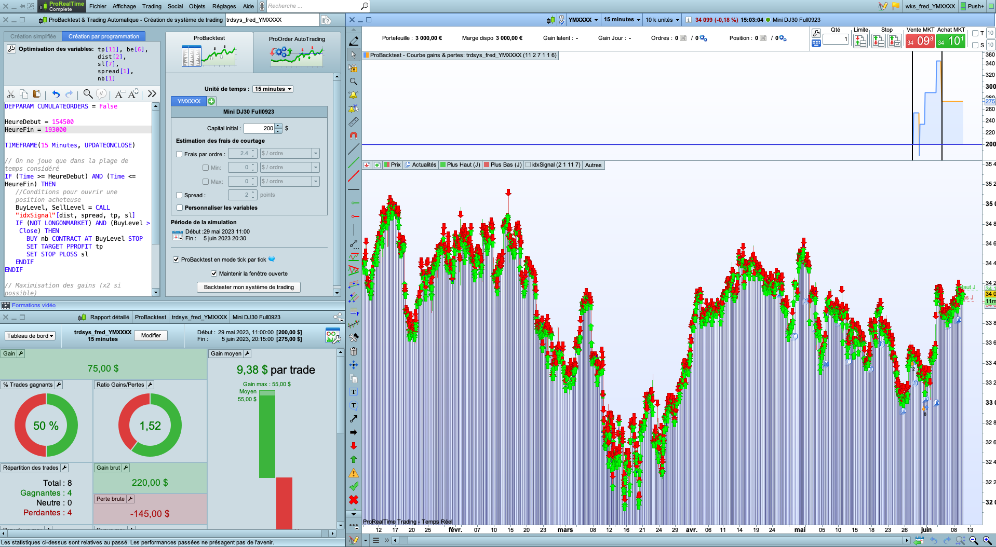Click the blue undo arrow in code editor

click(56, 94)
